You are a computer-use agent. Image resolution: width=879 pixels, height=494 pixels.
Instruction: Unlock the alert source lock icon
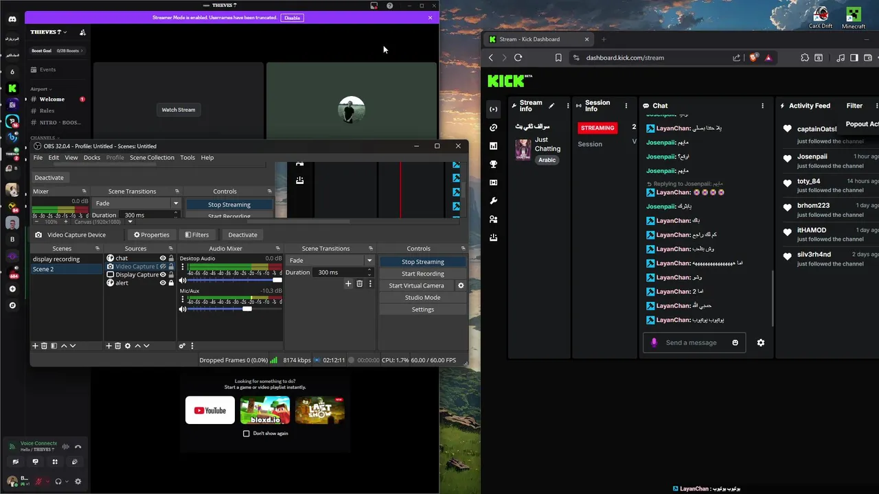click(x=171, y=283)
